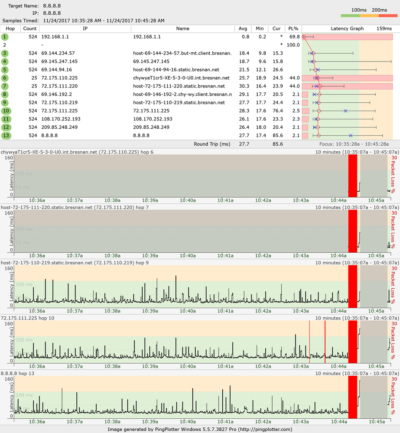400x433 pixels.
Task: Click name host-72-175-111-220.static.bresnan.net in table
Action: 179,86
